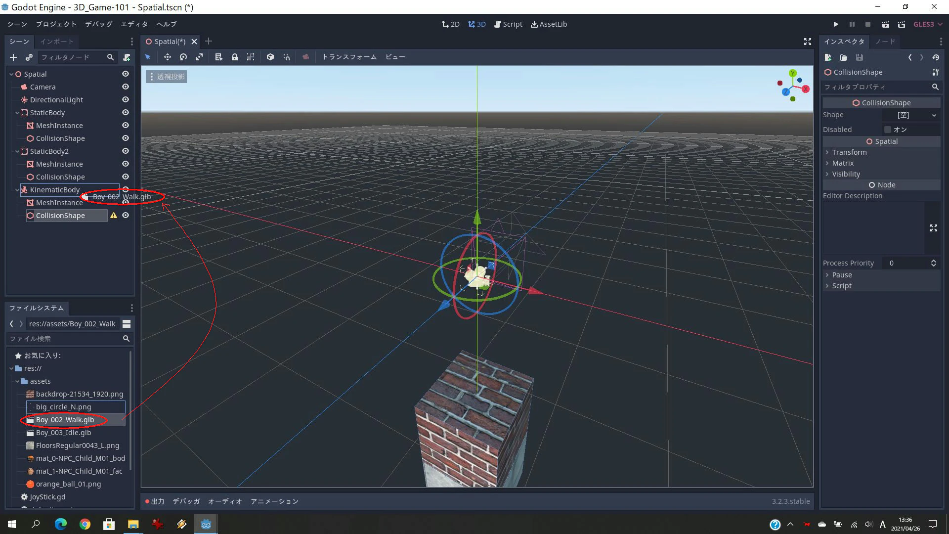Activate the Select mode arrow tool
Viewport: 949px width, 534px height.
click(148, 57)
